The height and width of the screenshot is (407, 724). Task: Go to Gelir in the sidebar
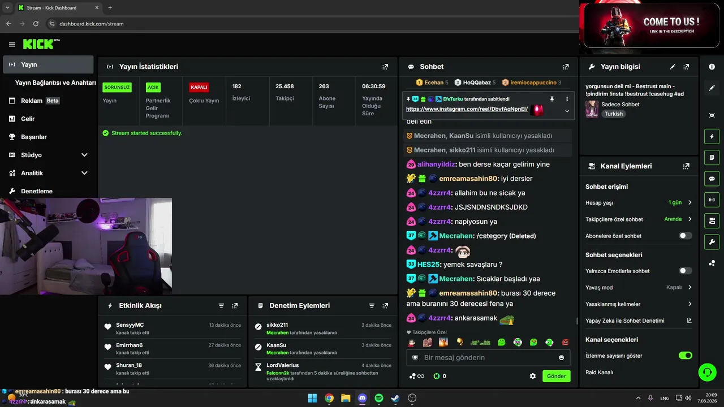point(48,119)
